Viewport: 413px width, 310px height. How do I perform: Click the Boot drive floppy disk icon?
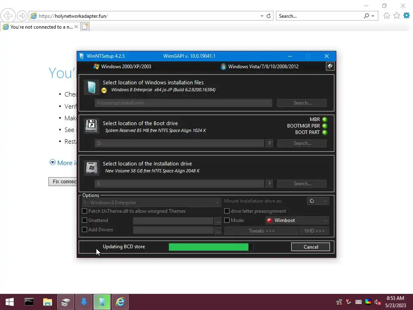(92, 126)
